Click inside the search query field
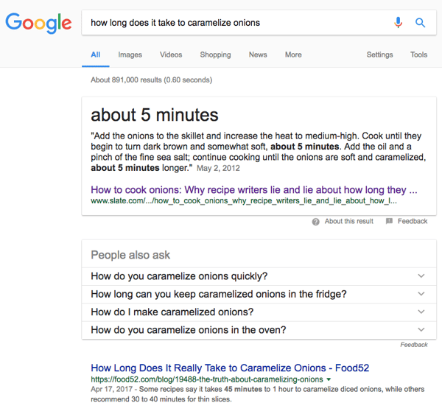Image resolution: width=442 pixels, height=414 pixels. click(x=236, y=23)
